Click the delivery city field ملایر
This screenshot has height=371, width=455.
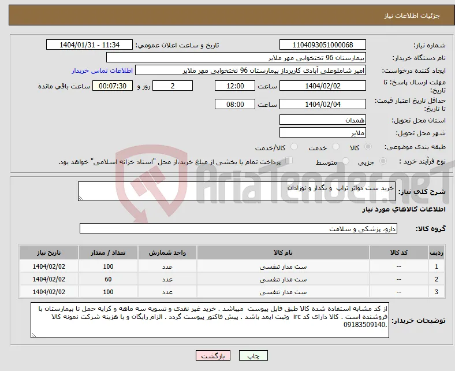tap(322, 132)
